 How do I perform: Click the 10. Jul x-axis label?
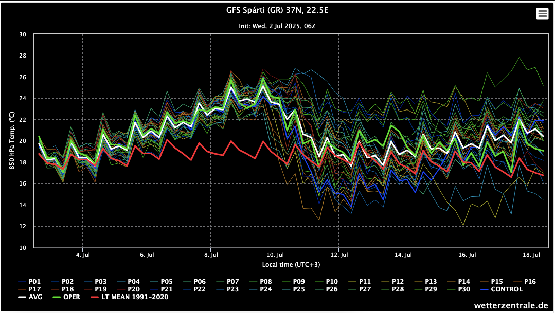coord(275,254)
